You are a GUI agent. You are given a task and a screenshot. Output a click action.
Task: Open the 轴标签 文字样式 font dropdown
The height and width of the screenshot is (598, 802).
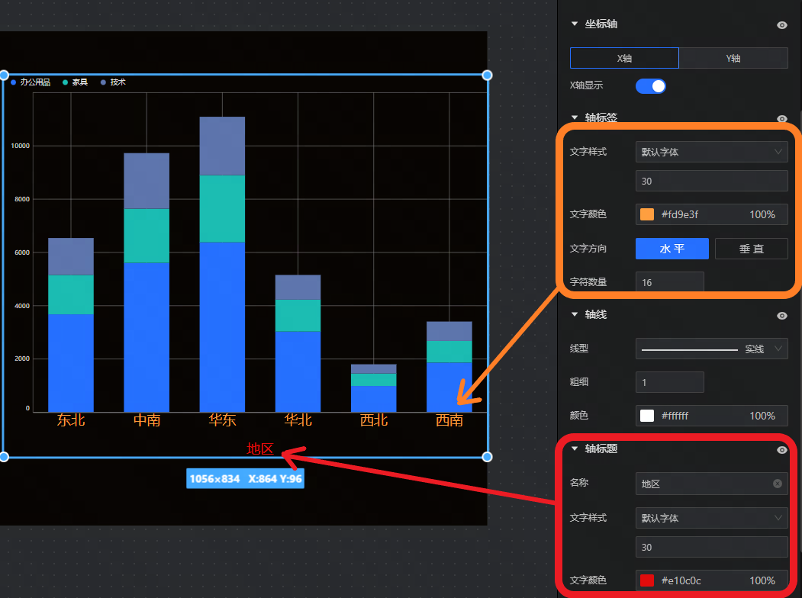click(711, 152)
